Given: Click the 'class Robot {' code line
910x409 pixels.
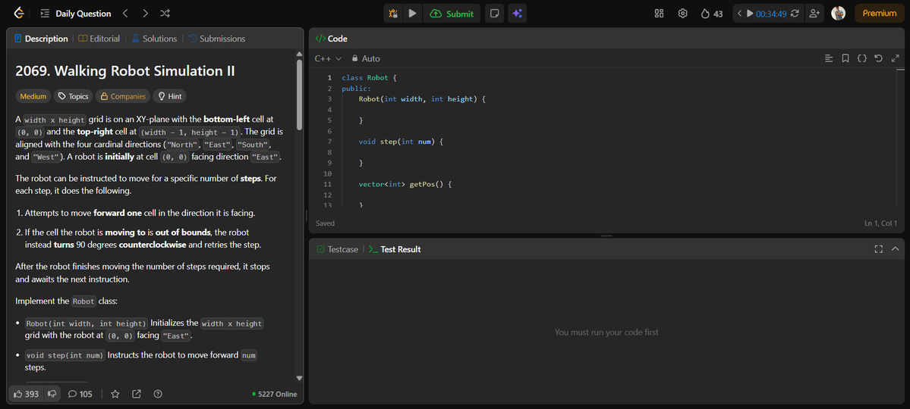Looking at the screenshot, I should [x=369, y=77].
